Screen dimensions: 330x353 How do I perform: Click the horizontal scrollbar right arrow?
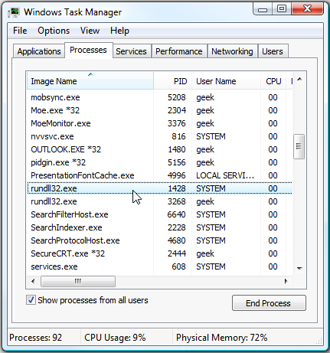pos(286,281)
